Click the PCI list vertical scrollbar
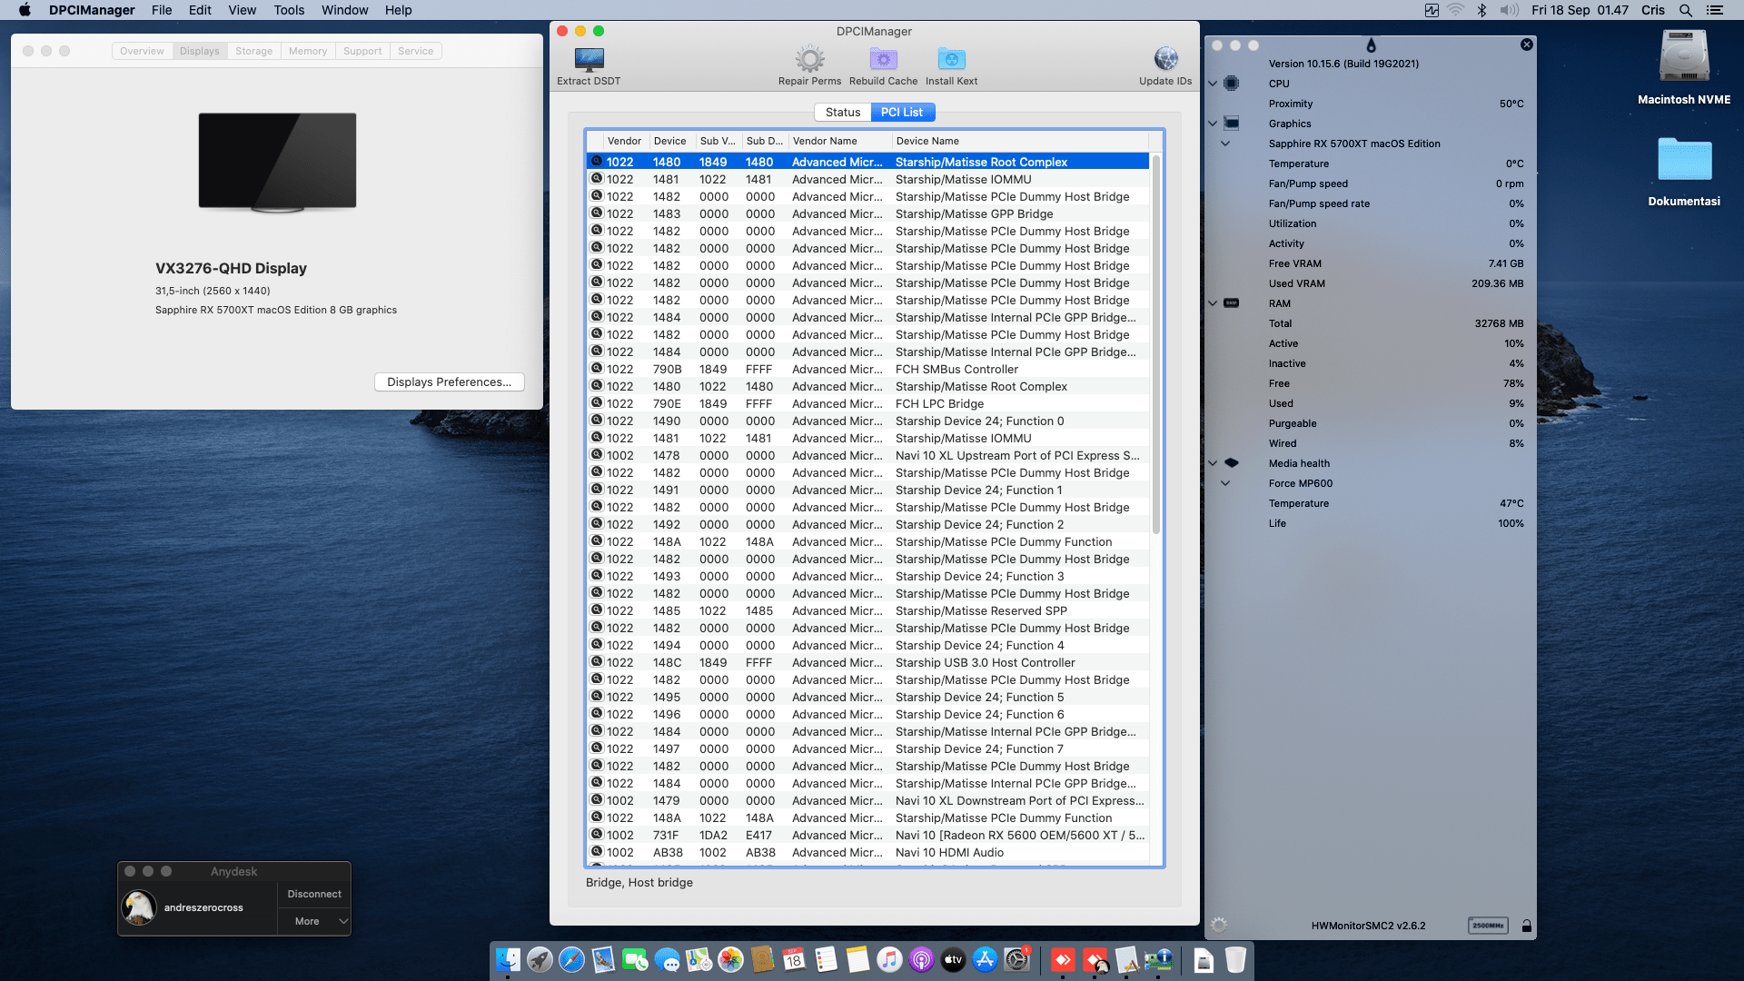 (1156, 345)
